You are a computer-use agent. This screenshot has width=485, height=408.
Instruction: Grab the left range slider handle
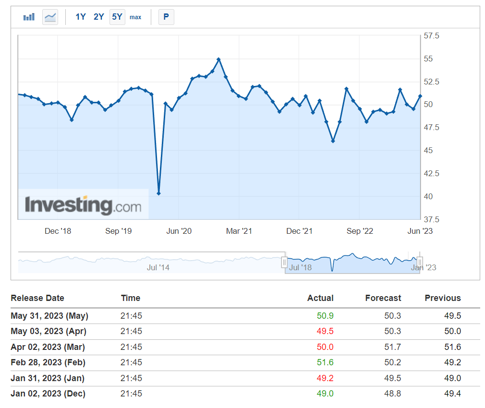coord(284,263)
